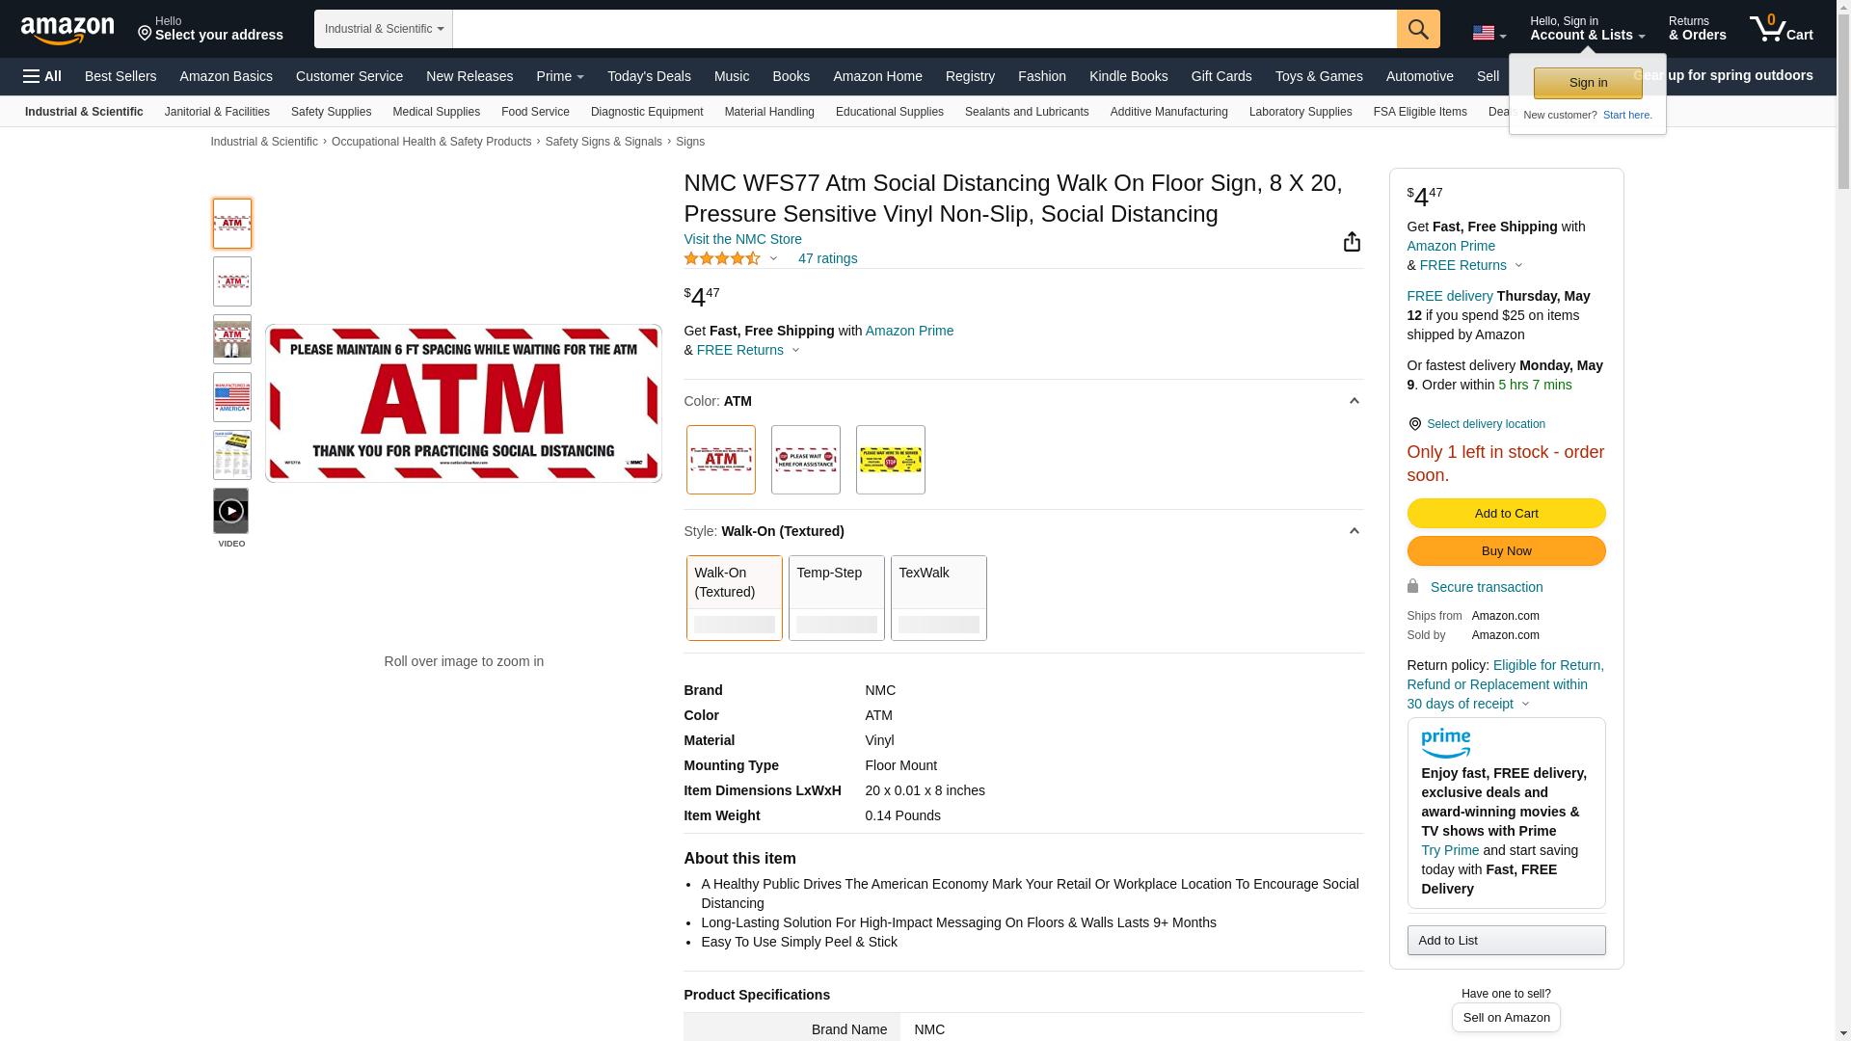The width and height of the screenshot is (1851, 1041).
Task: Click the star rating icons
Action: point(722,258)
